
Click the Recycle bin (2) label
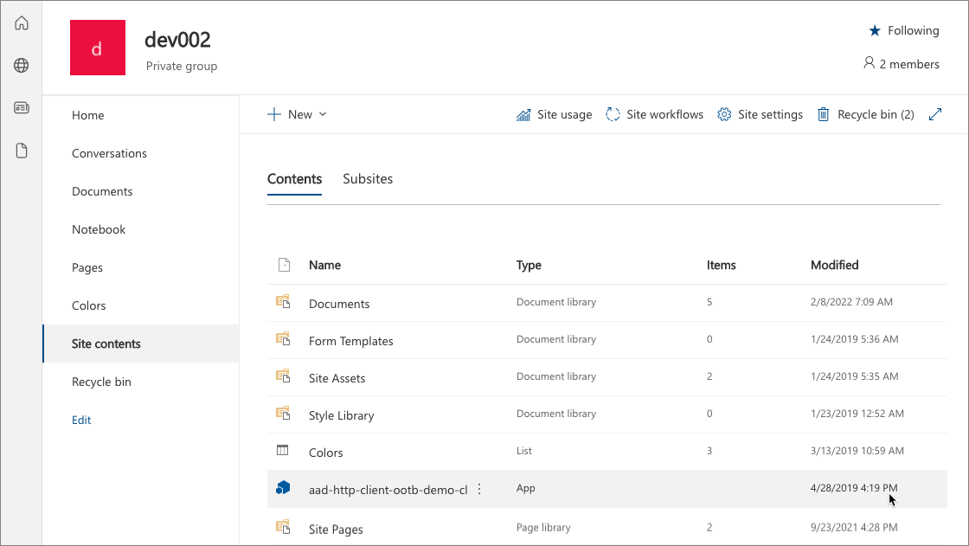click(x=876, y=114)
